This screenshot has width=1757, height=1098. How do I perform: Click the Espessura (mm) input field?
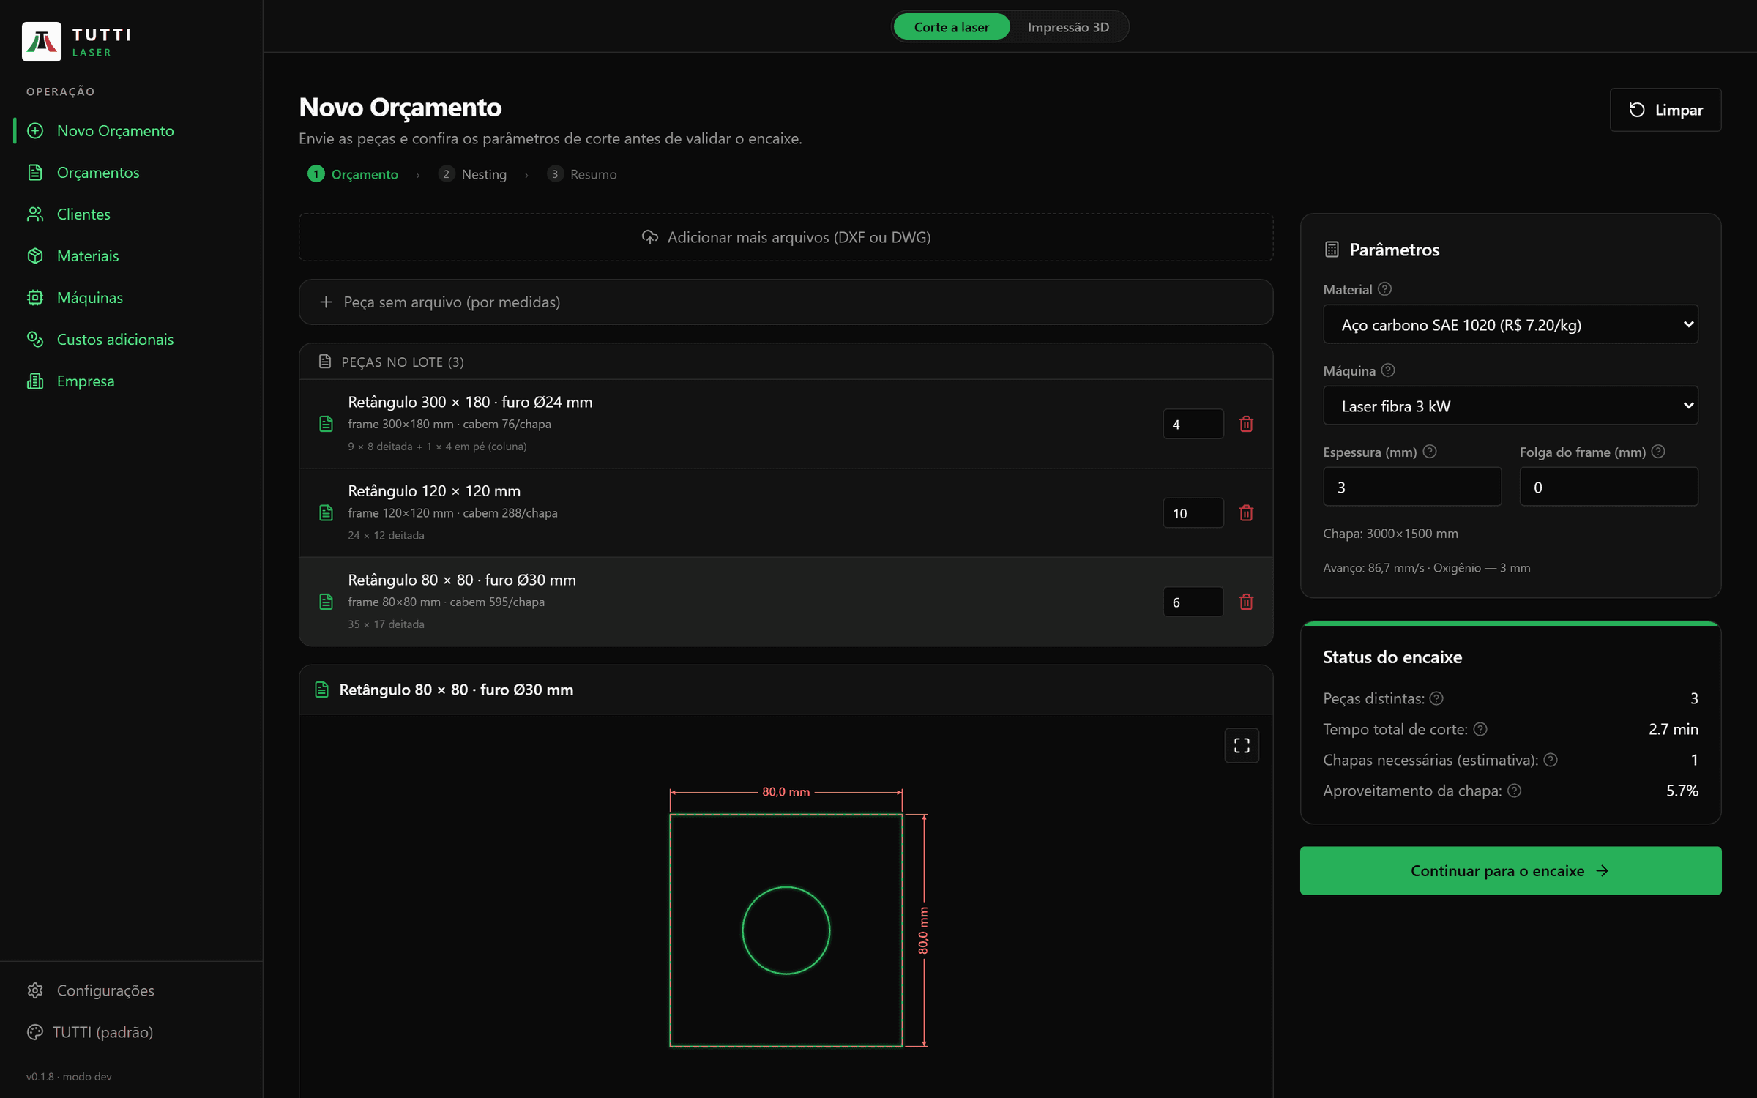(1412, 487)
